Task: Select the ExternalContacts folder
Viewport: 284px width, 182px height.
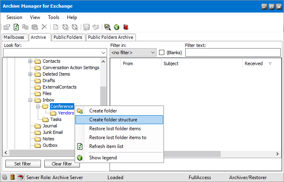Action: (x=60, y=87)
